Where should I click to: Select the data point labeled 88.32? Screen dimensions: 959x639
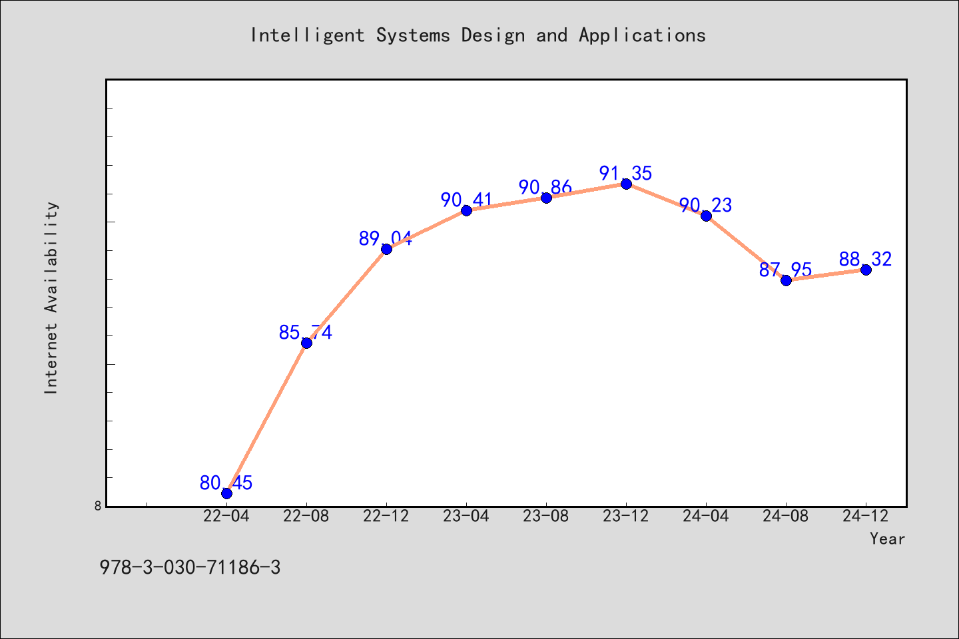coord(866,270)
